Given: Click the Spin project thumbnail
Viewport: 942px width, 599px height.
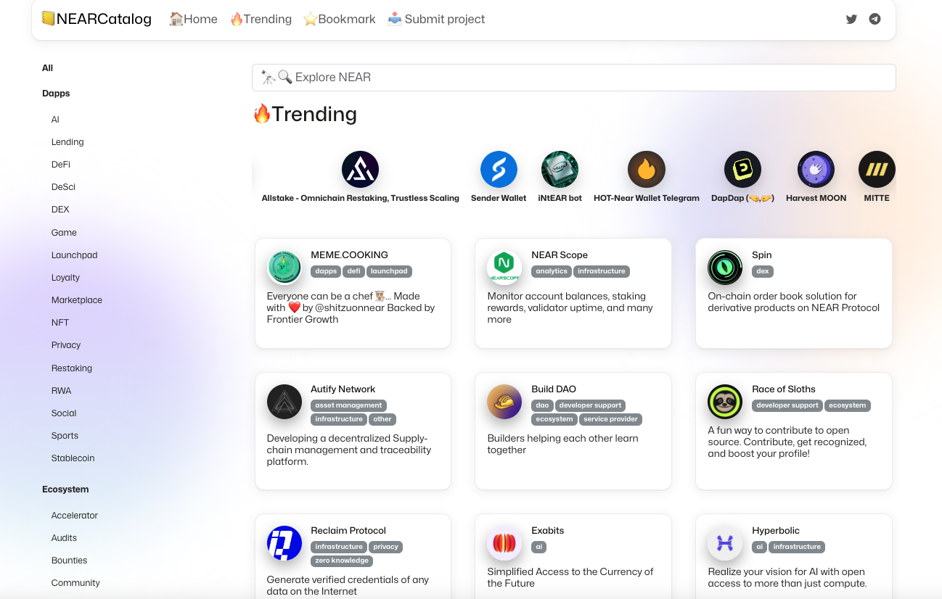Looking at the screenshot, I should 725,268.
